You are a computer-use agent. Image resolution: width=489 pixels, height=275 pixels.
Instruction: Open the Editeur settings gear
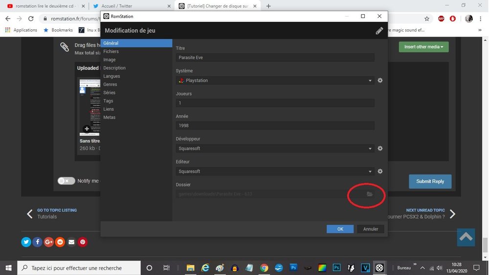[380, 171]
